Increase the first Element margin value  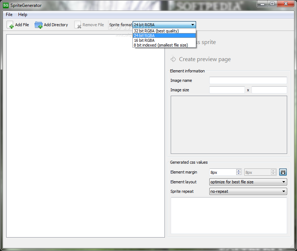239,171
